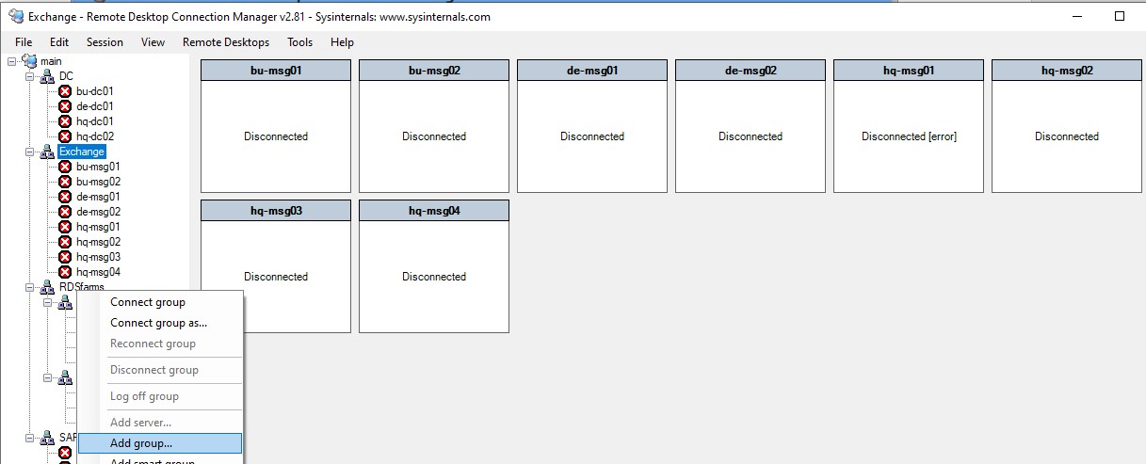Viewport: 1146px width, 464px height.
Task: Collapse the Exchange group
Action: (30, 152)
